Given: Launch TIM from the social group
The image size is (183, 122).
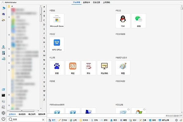Looking at the screenshot, I should 123,21.
